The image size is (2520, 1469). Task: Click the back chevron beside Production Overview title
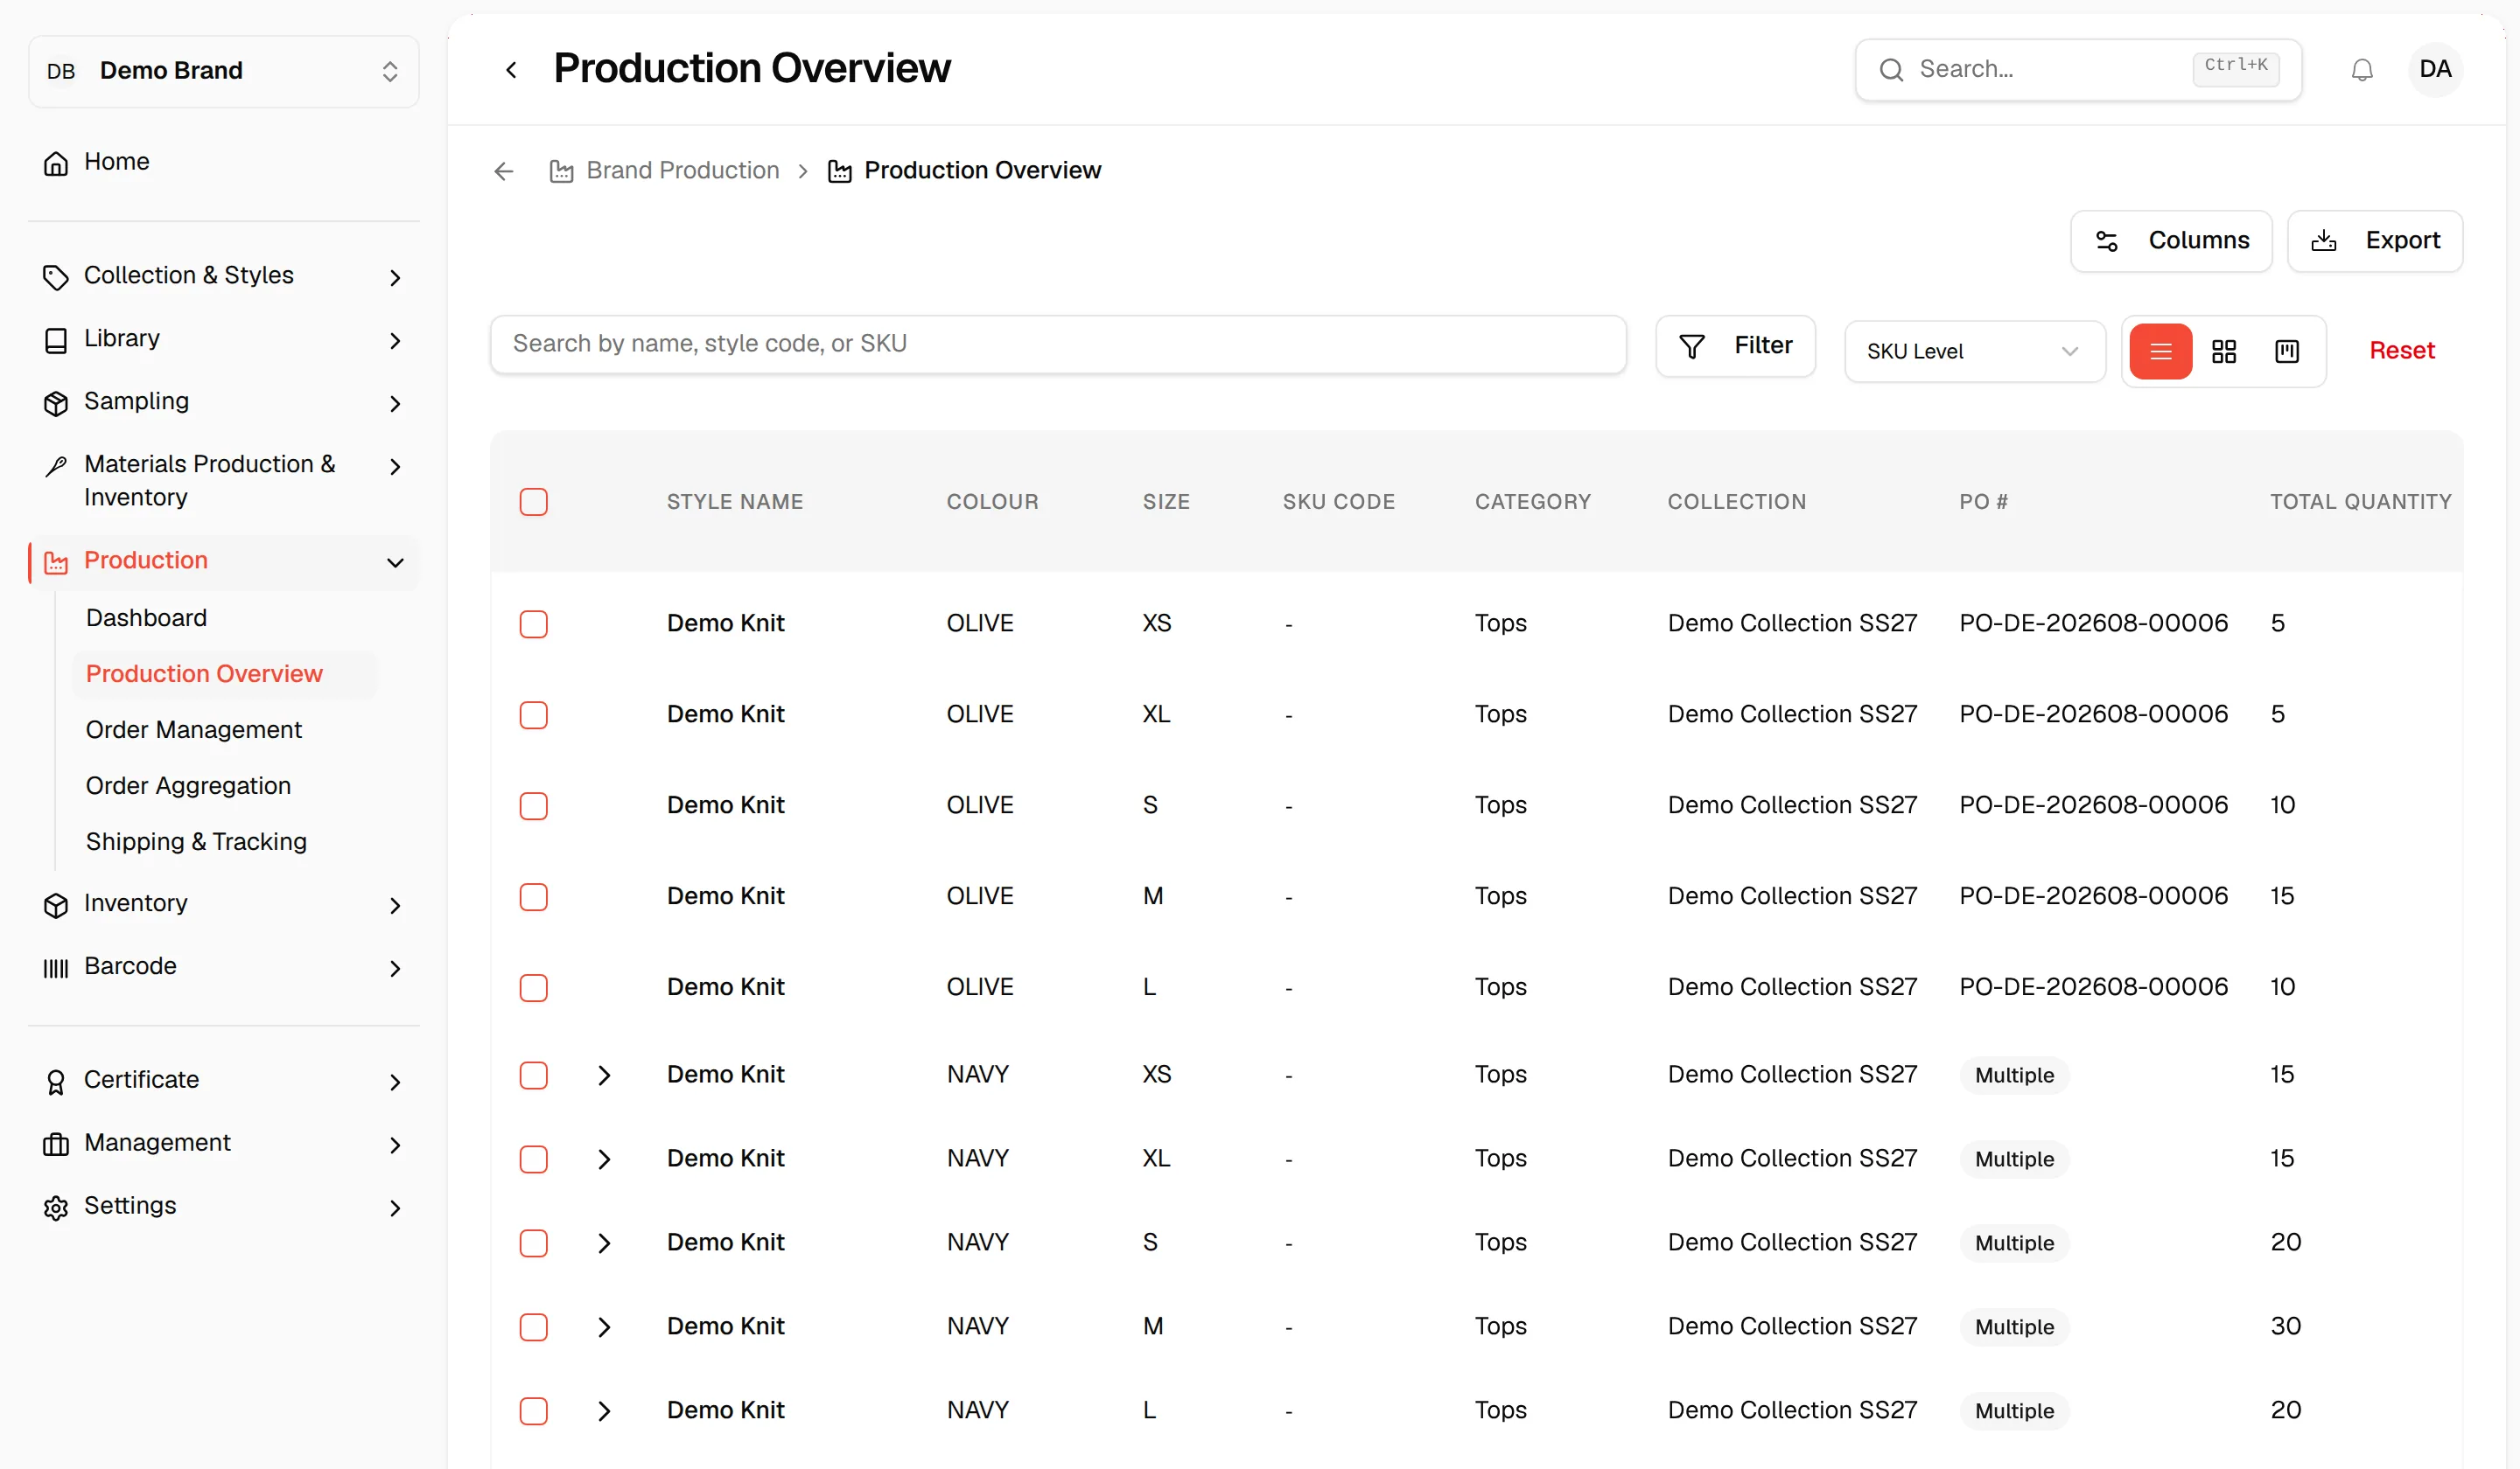(x=511, y=70)
